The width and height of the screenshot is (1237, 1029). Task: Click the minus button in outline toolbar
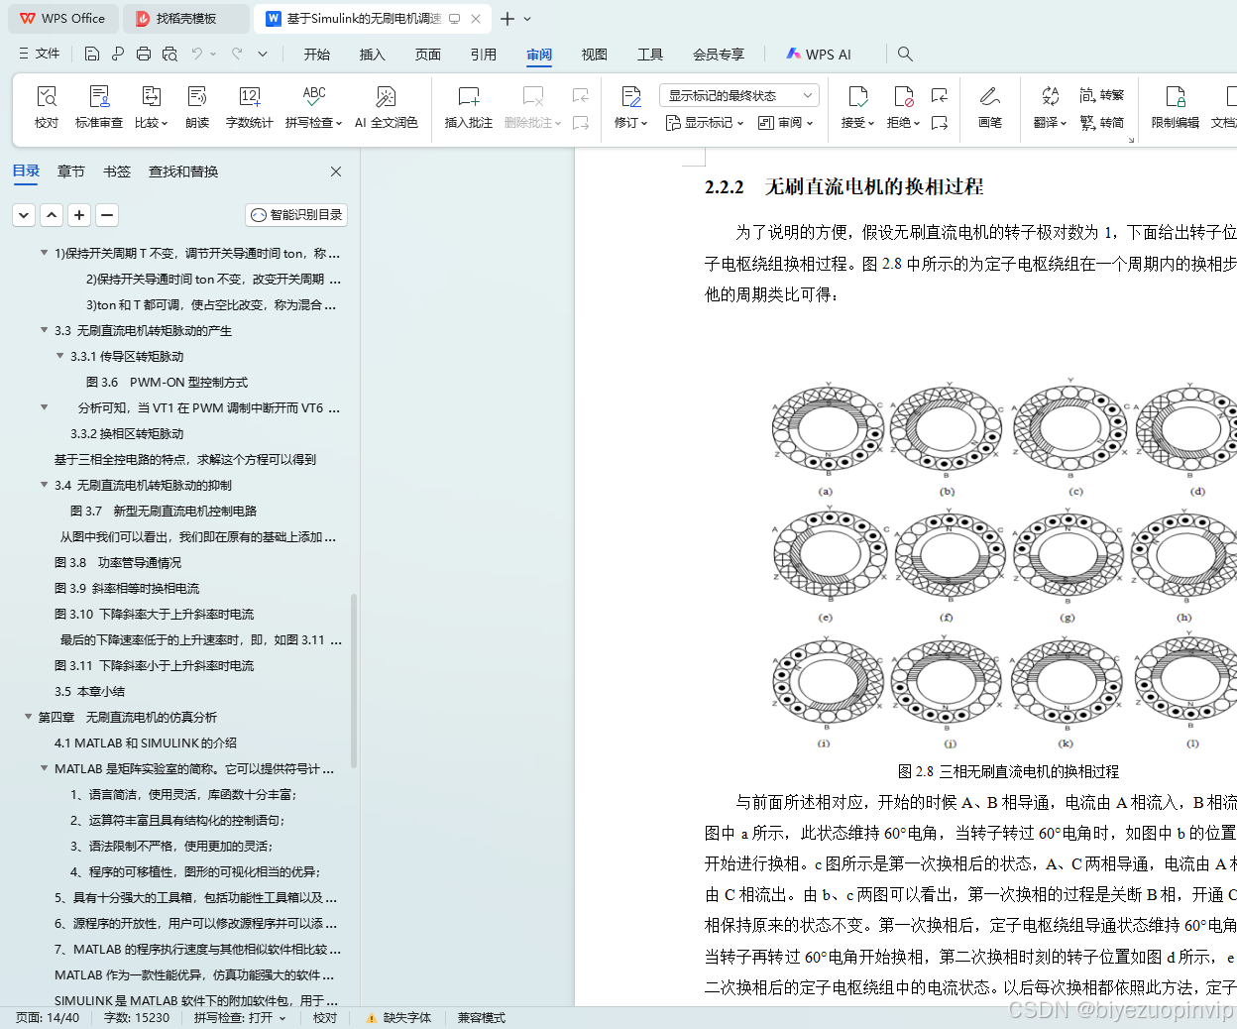107,214
